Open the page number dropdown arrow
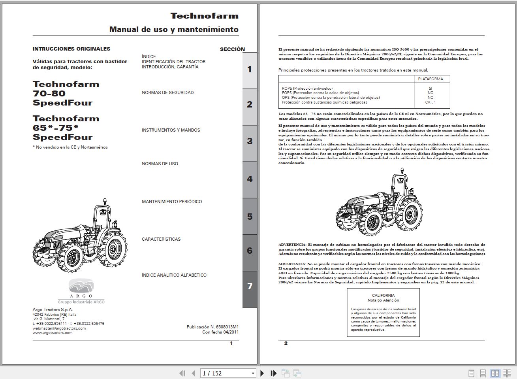The height and width of the screenshot is (379, 517). coord(253,373)
